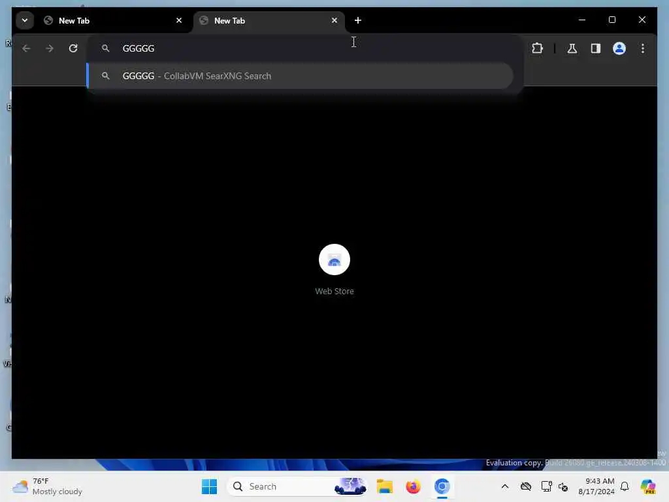Select the second New Tab
Viewport: 669px width, 502px height.
(269, 20)
